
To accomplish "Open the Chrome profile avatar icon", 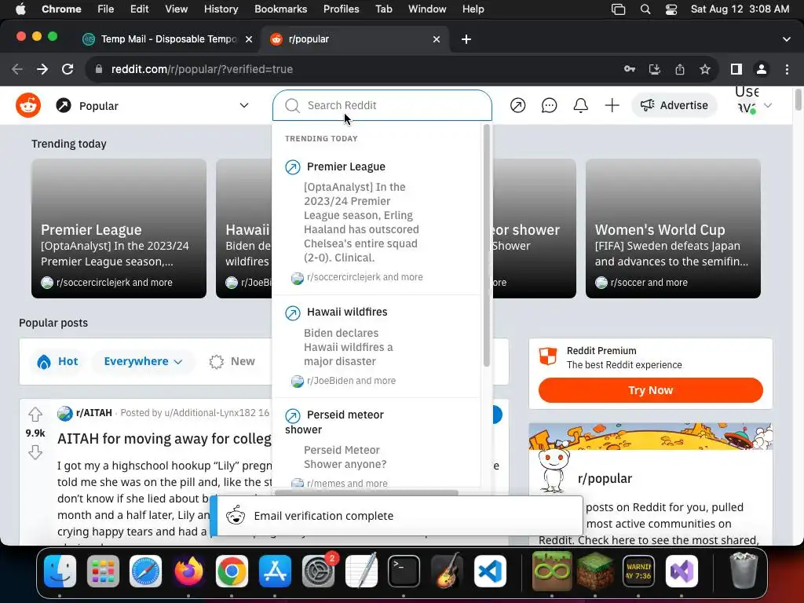I will [x=762, y=69].
